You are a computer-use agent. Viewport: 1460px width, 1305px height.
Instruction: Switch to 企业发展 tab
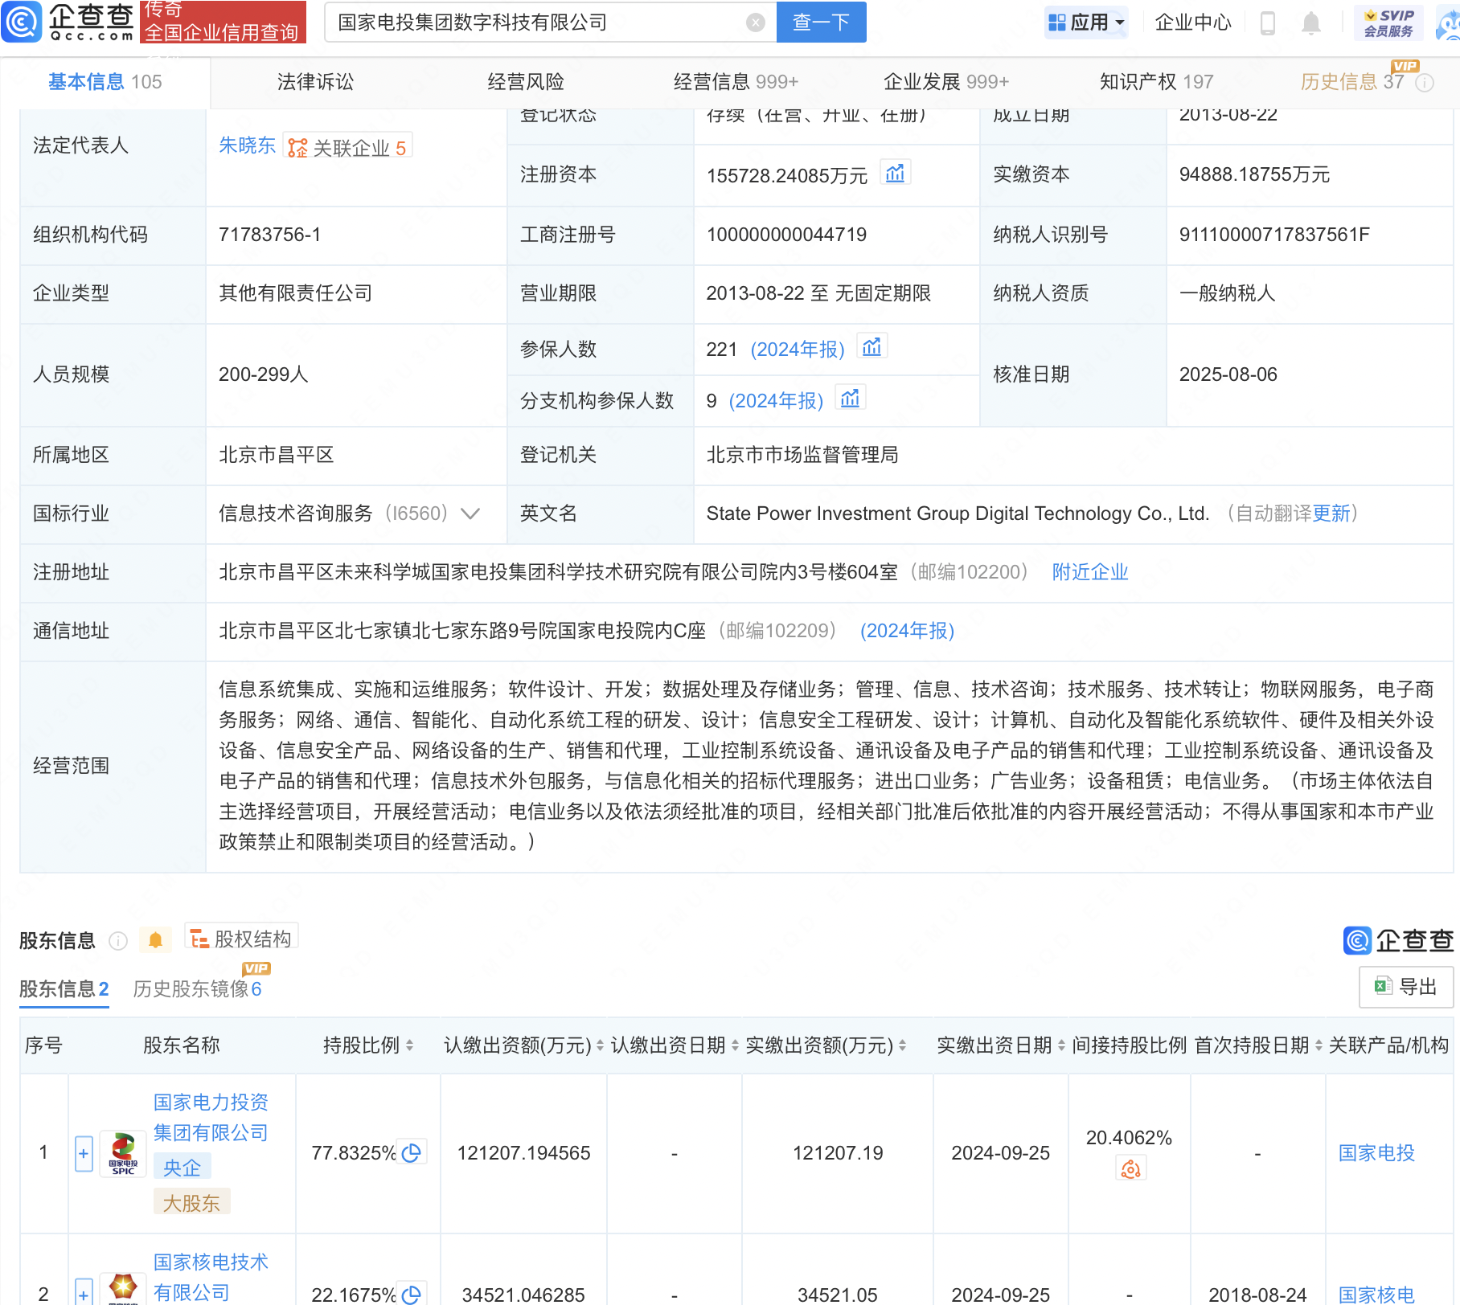point(946,82)
